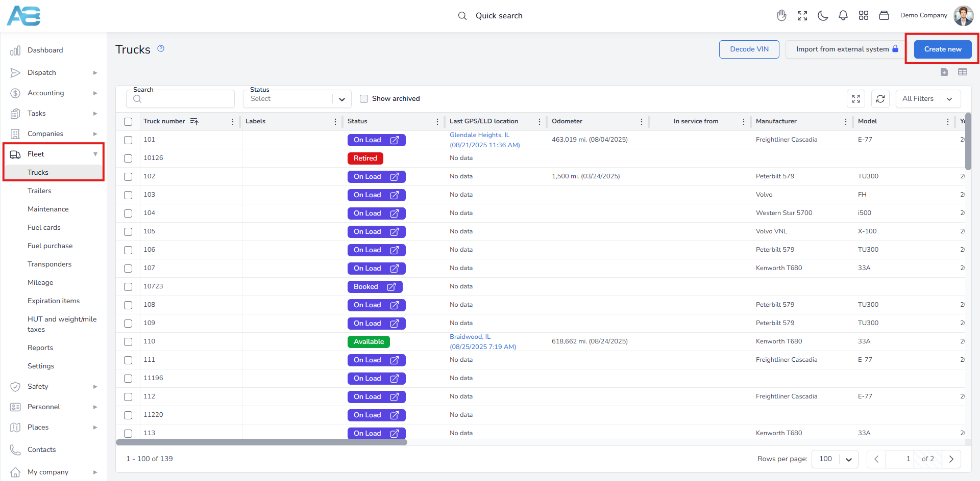Screen dimensions: 980x481
Task: Click the Retired status badge for 10126
Action: (x=365, y=158)
